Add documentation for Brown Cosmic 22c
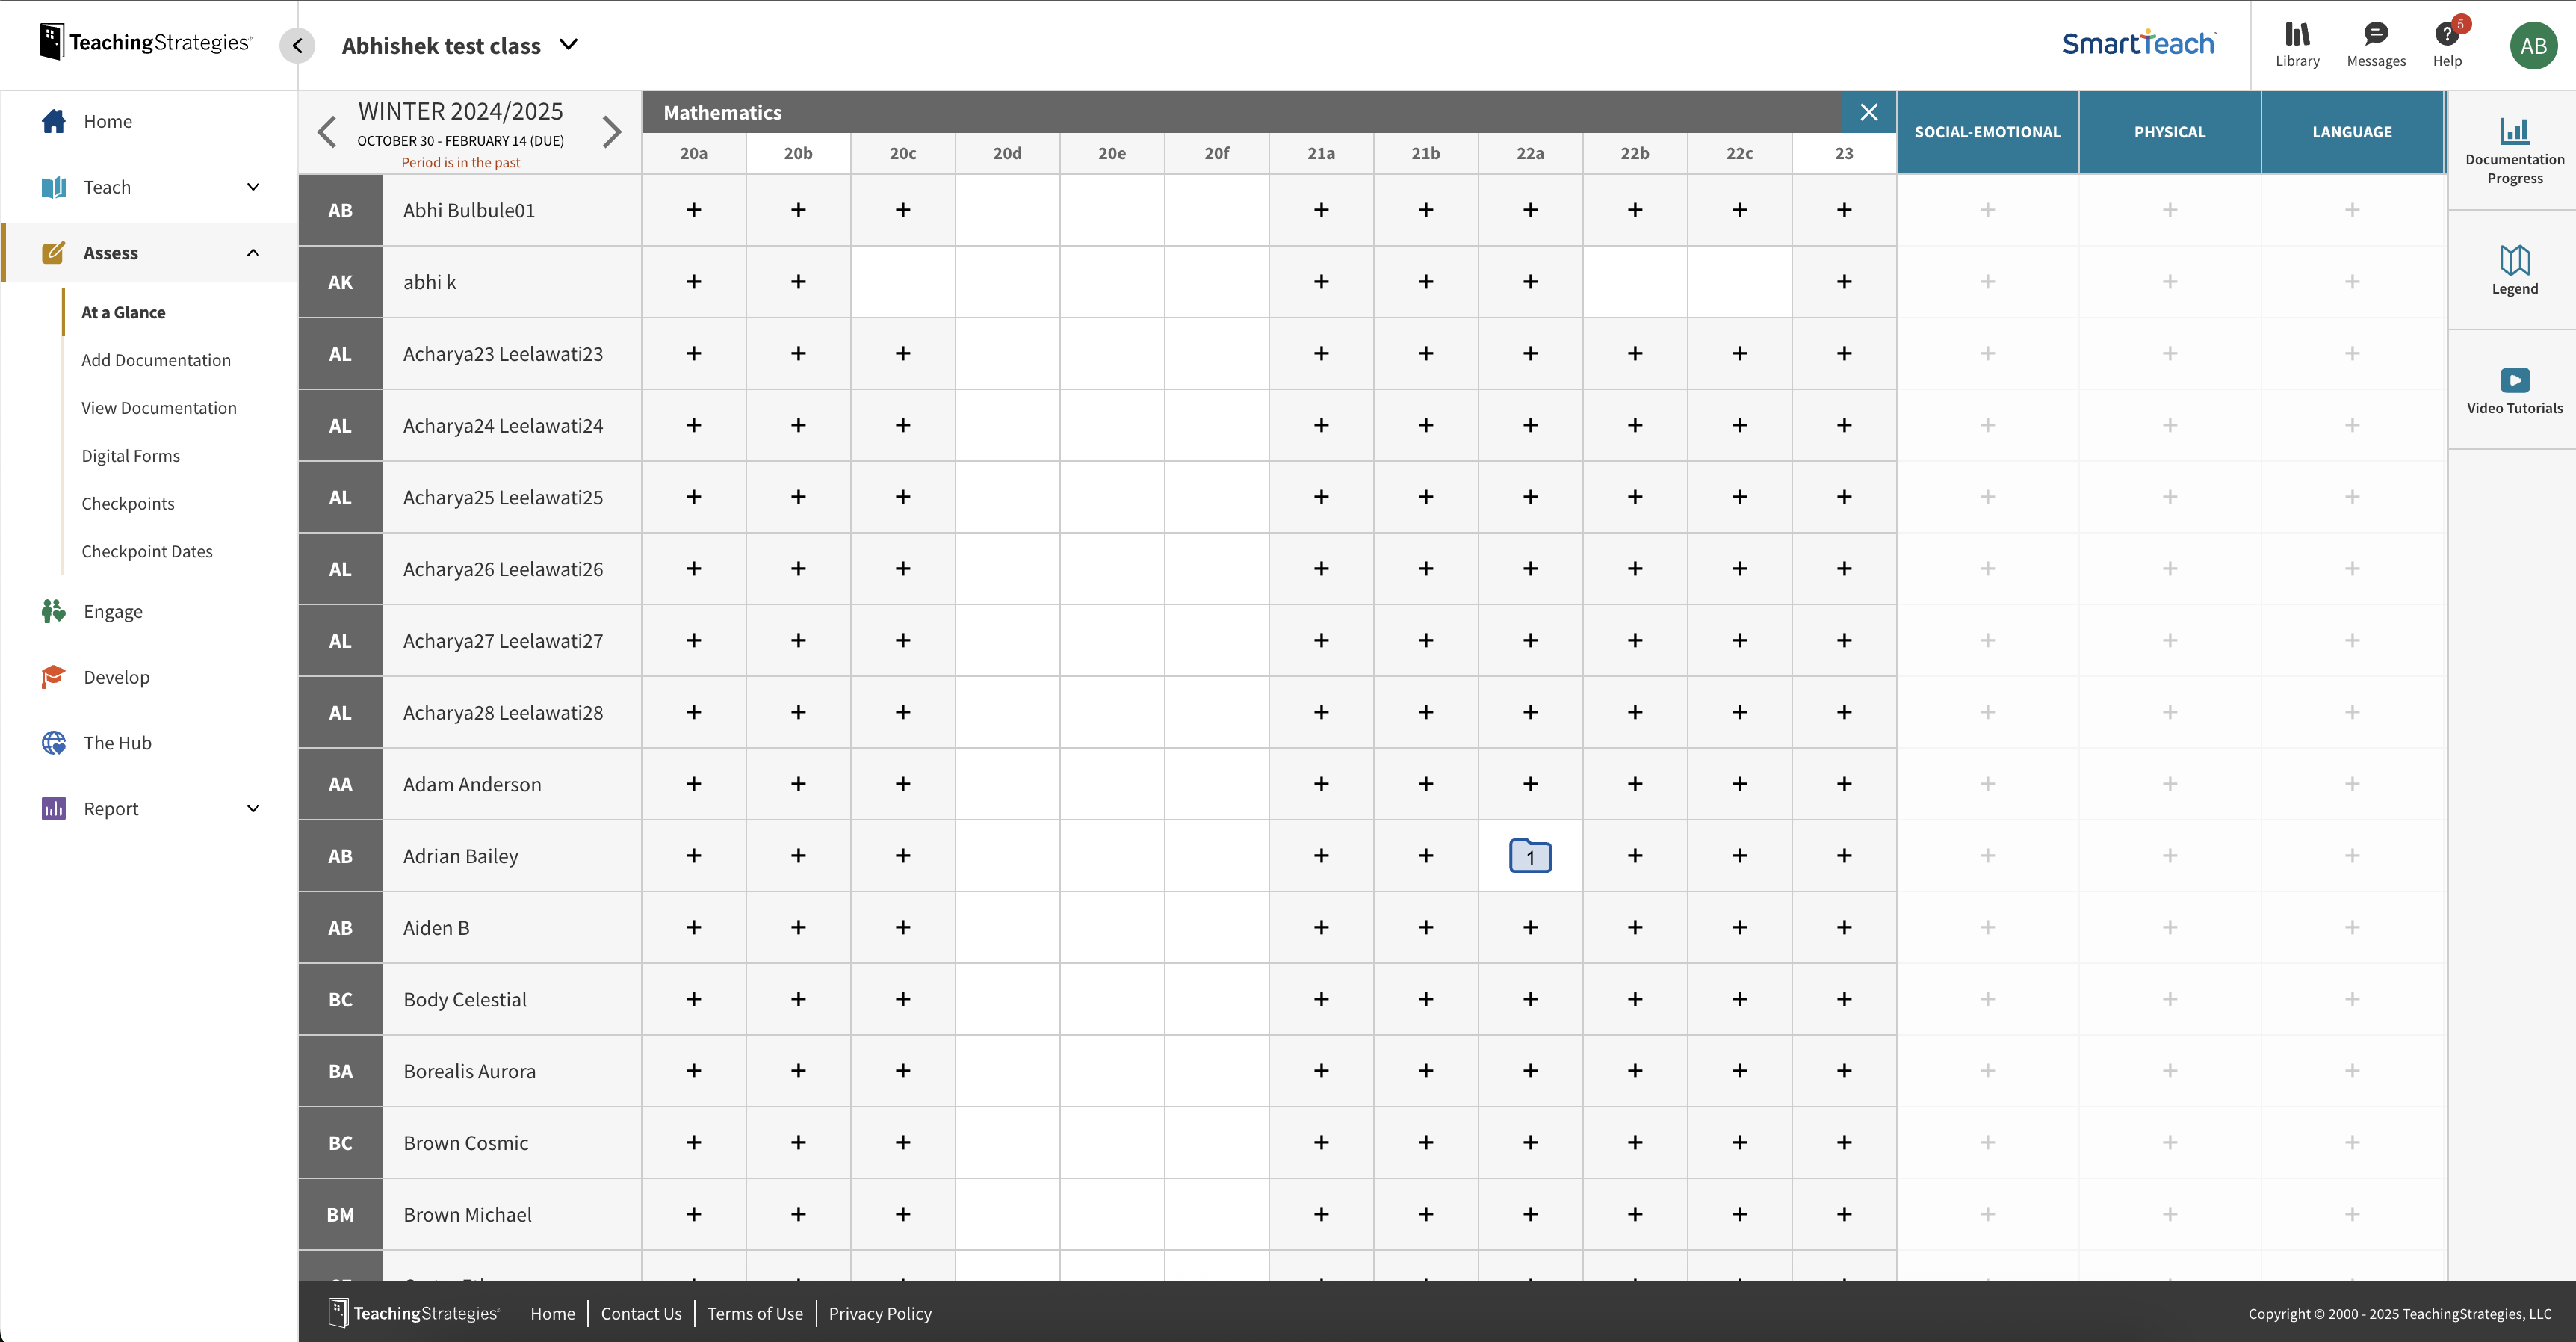The height and width of the screenshot is (1342, 2576). pyautogui.click(x=1740, y=1142)
